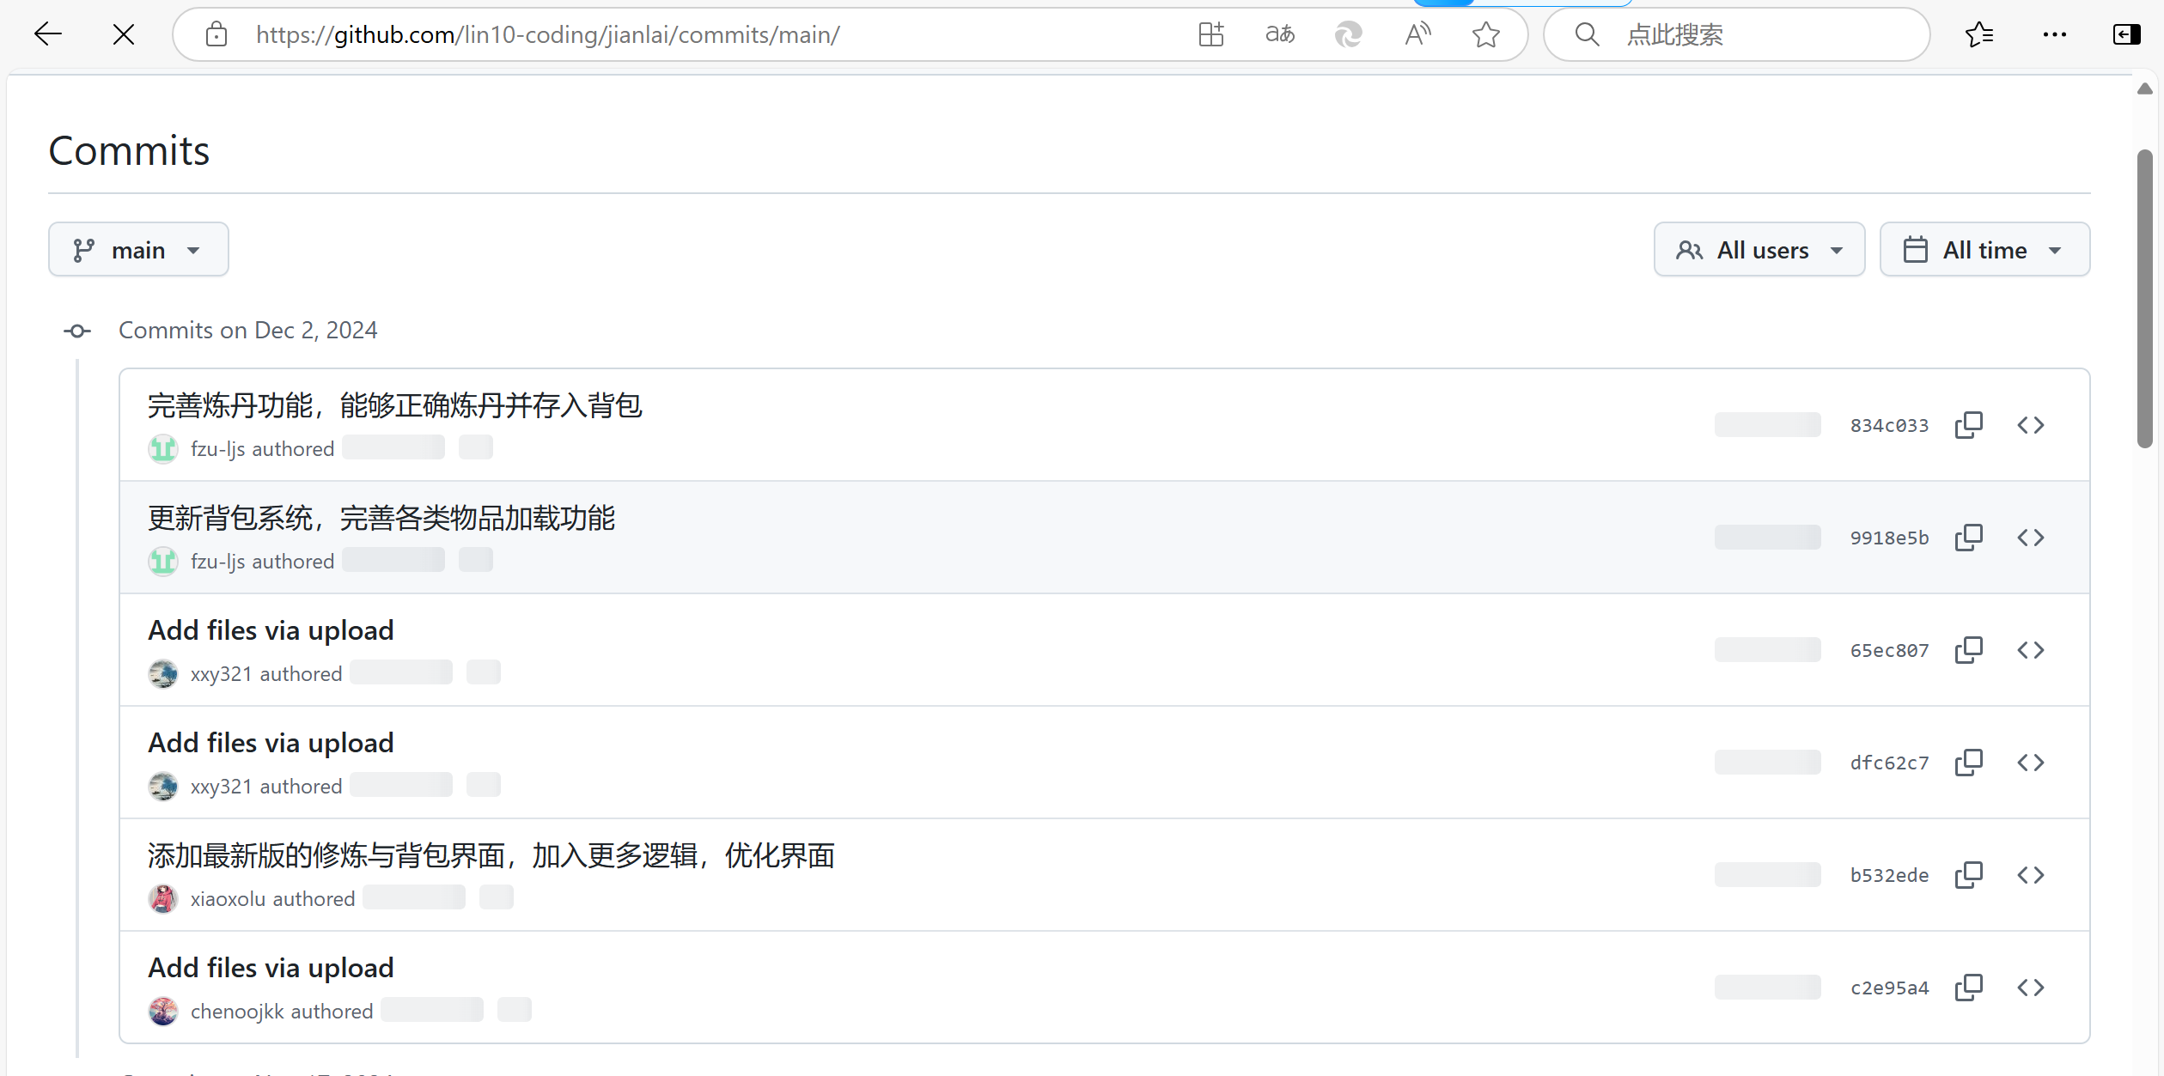The width and height of the screenshot is (2164, 1076).
Task: Click commit hash c2e95a4
Action: pyautogui.click(x=1889, y=988)
